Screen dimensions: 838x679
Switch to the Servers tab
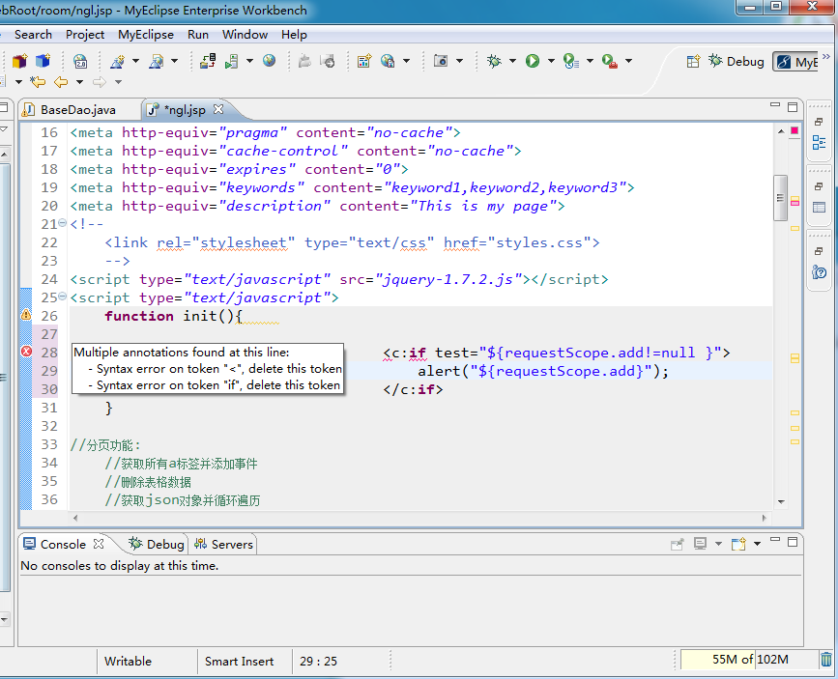[223, 545]
